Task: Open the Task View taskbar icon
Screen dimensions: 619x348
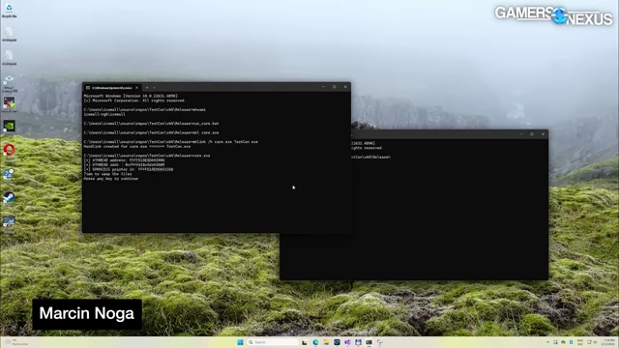Action: pos(305,342)
